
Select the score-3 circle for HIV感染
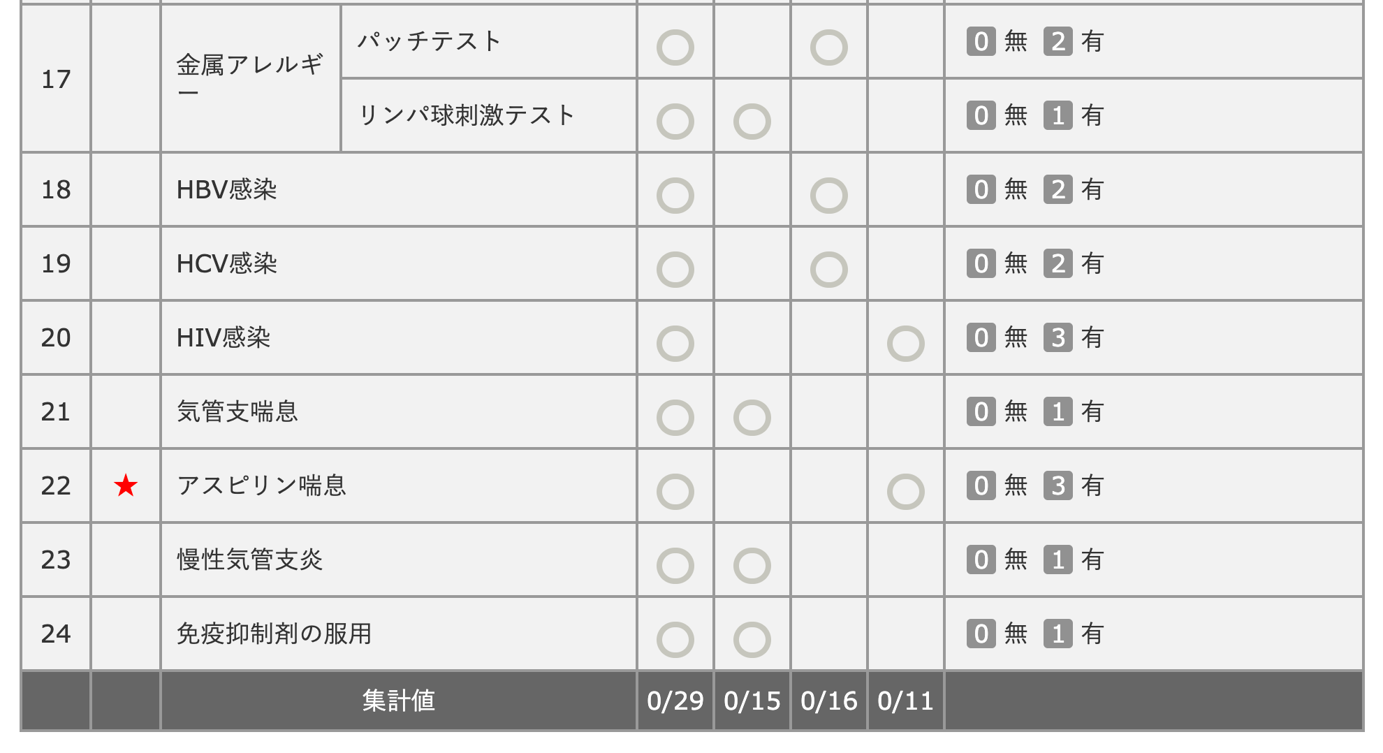(x=905, y=344)
